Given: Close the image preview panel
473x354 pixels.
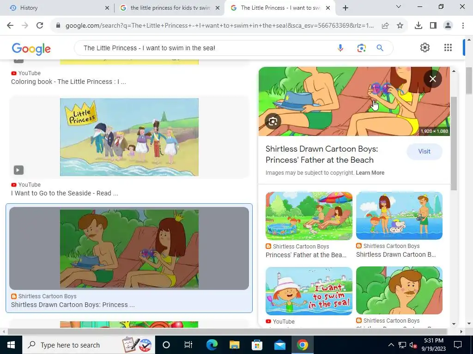Looking at the screenshot, I should (432, 79).
